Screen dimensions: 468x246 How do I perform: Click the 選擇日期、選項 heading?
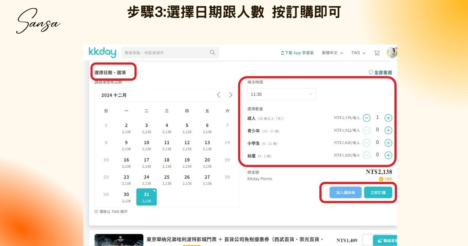tap(110, 73)
